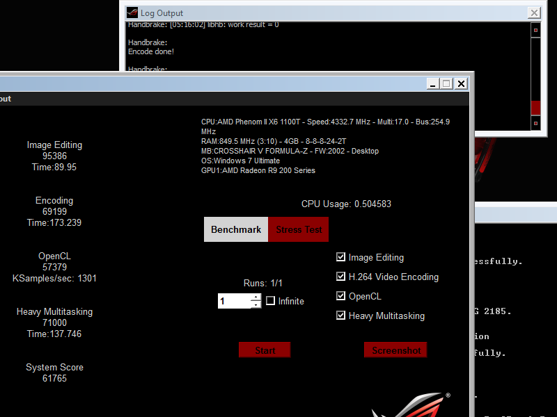The height and width of the screenshot is (417, 557).
Task: Click GPU1:AMD Radeon R9 200 Series line
Action: tap(258, 170)
